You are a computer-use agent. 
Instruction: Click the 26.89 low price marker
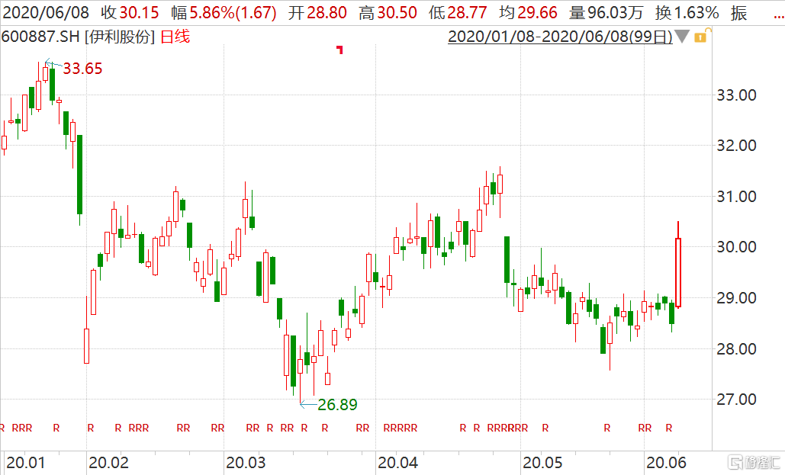point(336,404)
